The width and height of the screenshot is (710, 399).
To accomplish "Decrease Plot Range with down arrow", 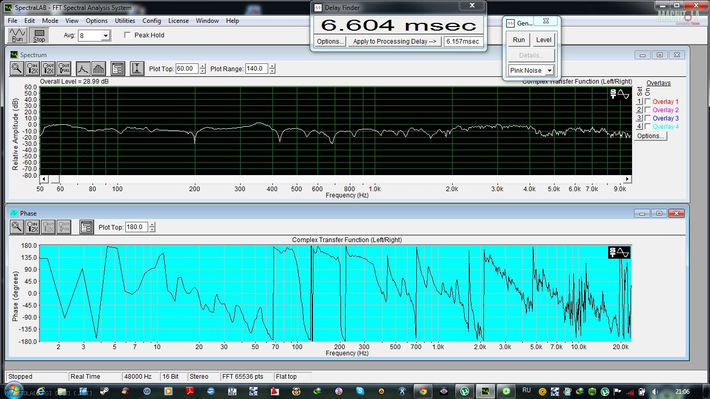I will 272,71.
